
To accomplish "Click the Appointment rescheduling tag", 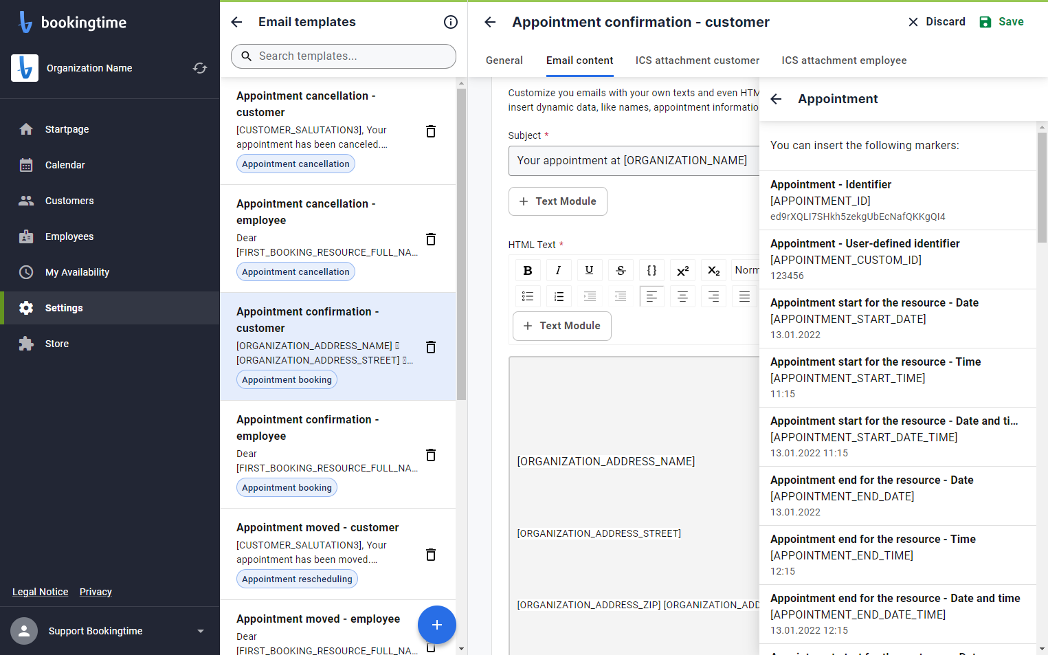I will tap(297, 579).
